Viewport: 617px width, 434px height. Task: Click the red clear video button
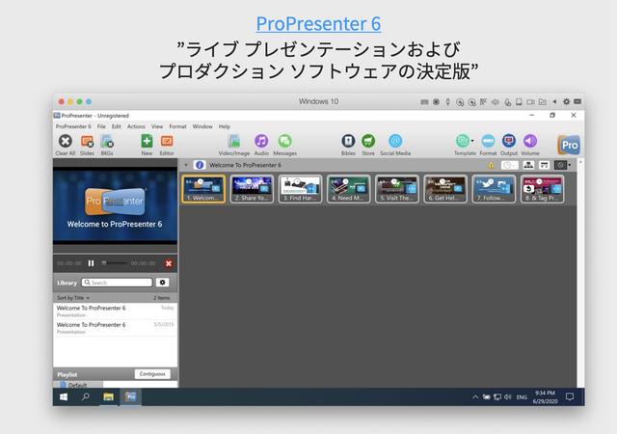point(169,263)
